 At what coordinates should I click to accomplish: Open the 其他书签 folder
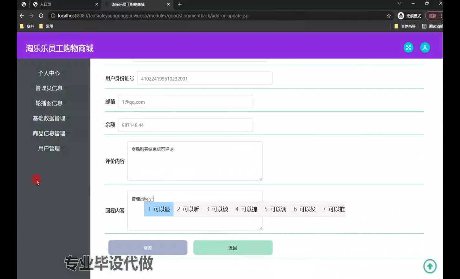[405, 26]
